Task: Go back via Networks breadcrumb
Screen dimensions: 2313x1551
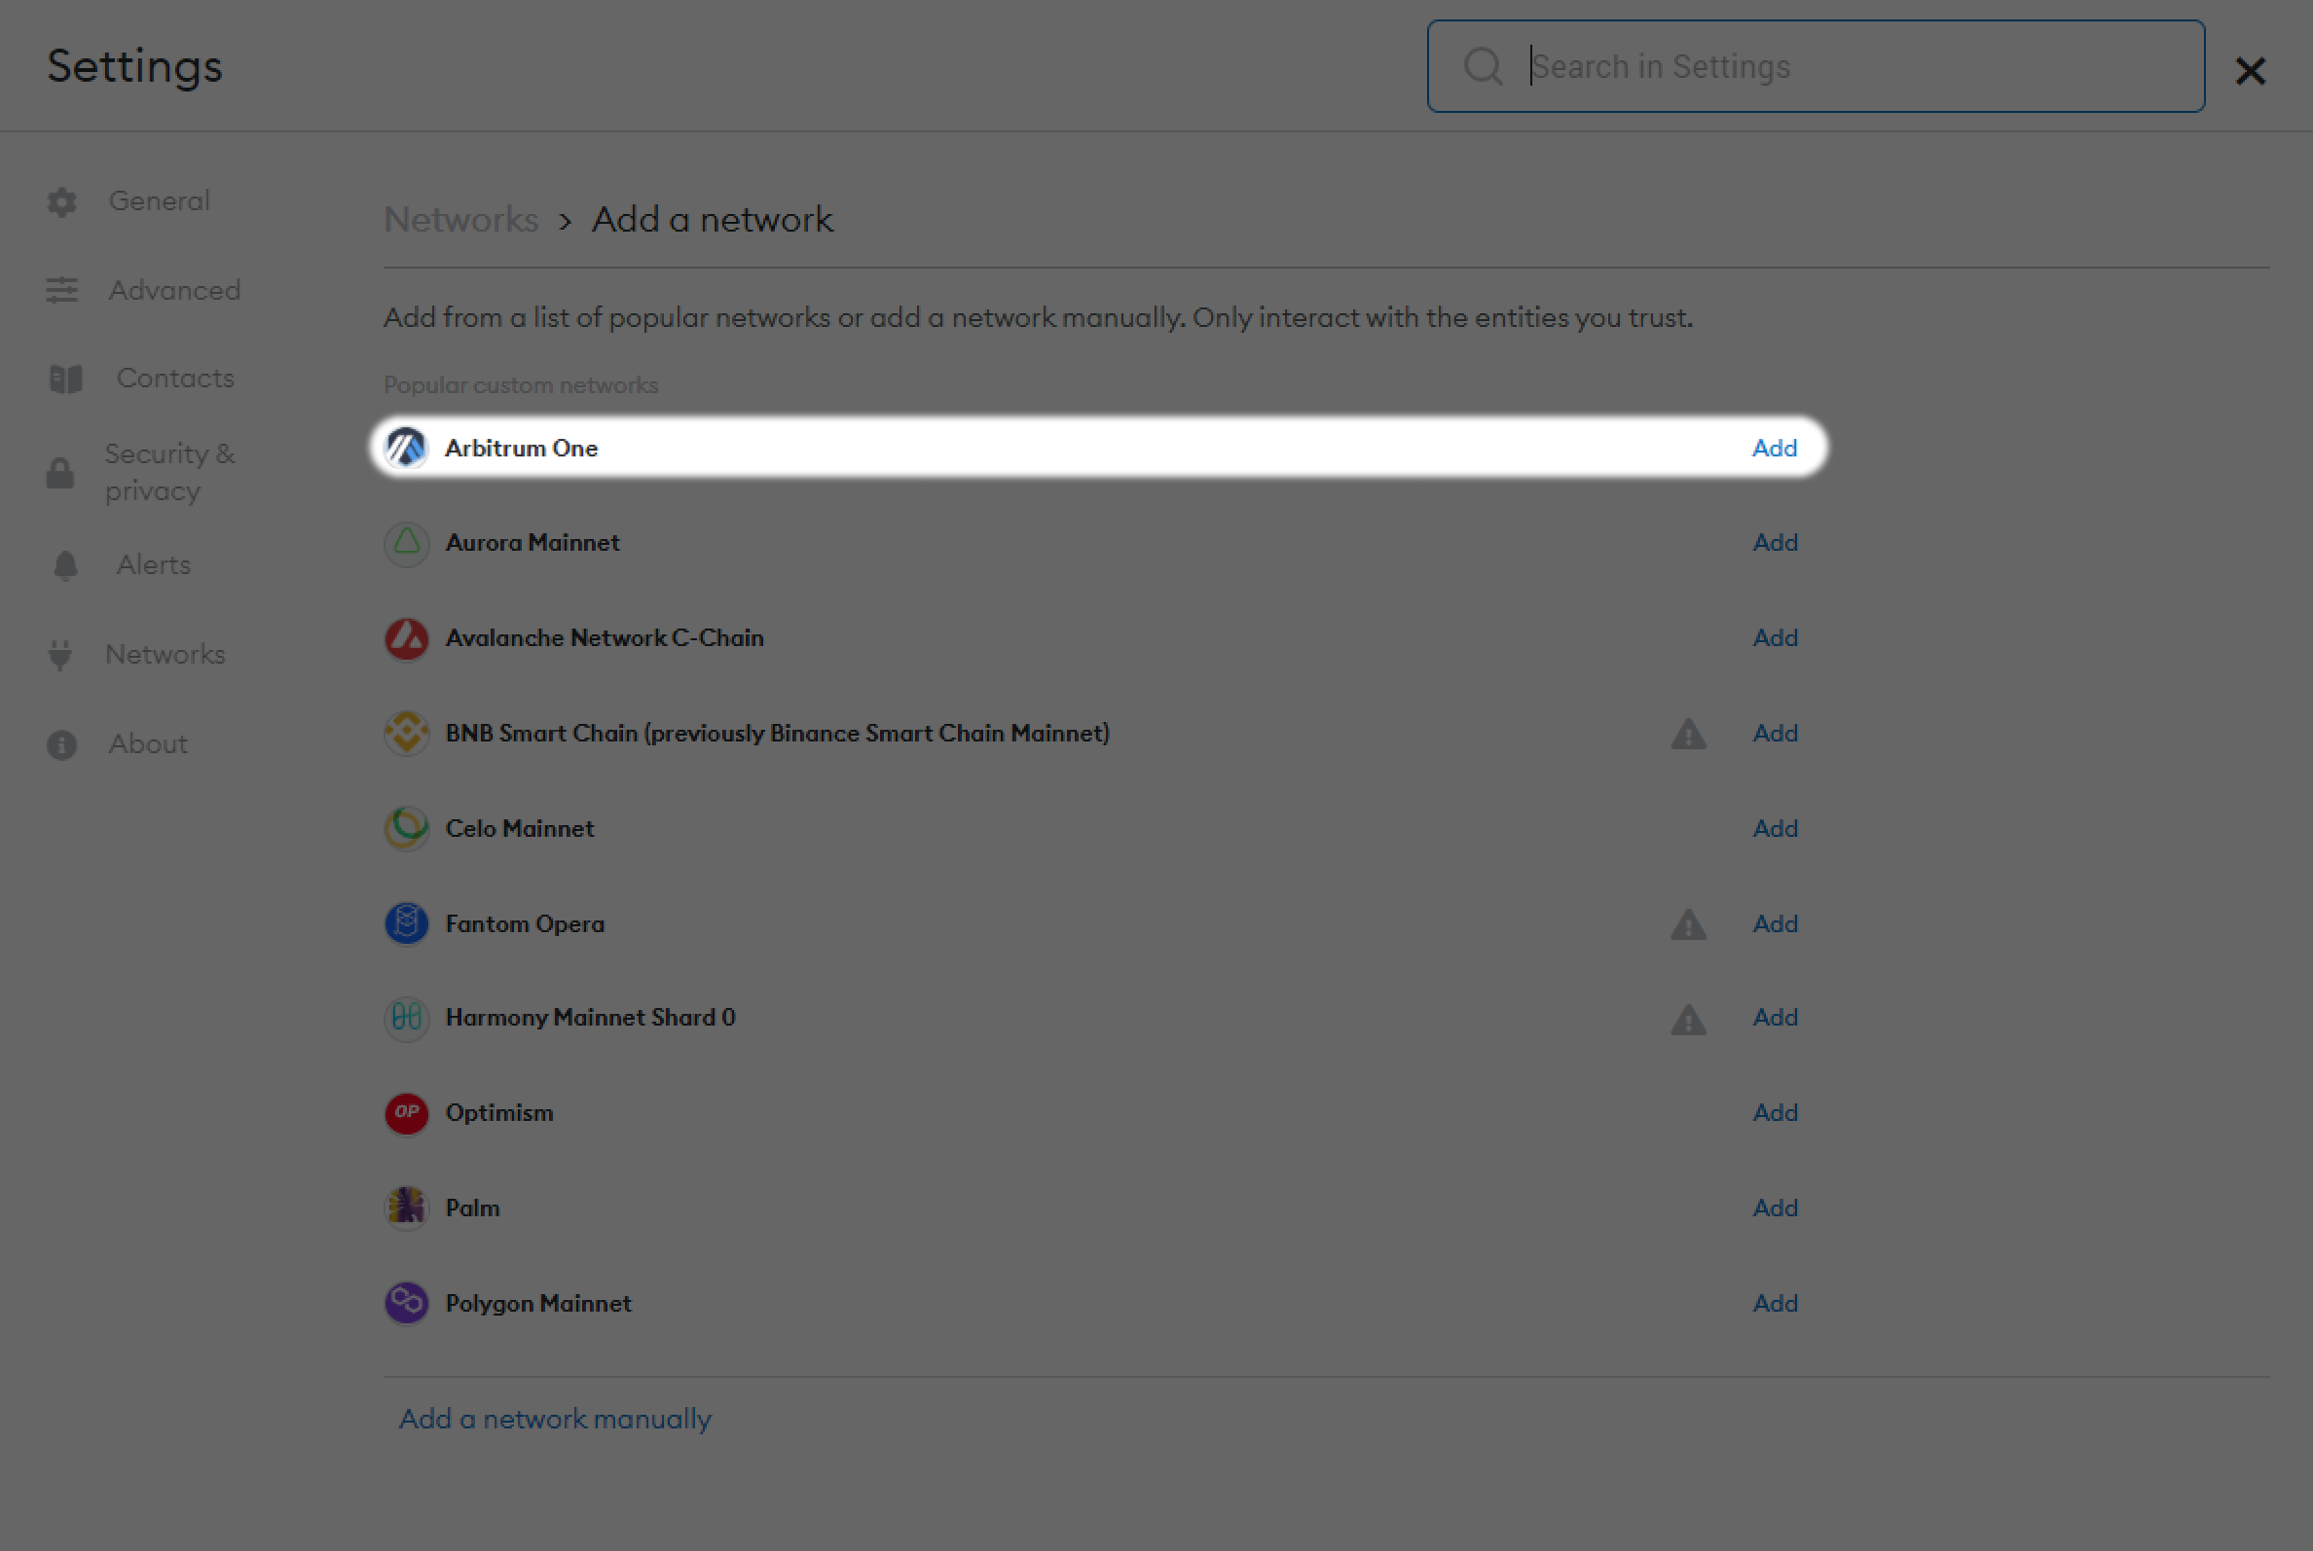Action: coord(461,220)
